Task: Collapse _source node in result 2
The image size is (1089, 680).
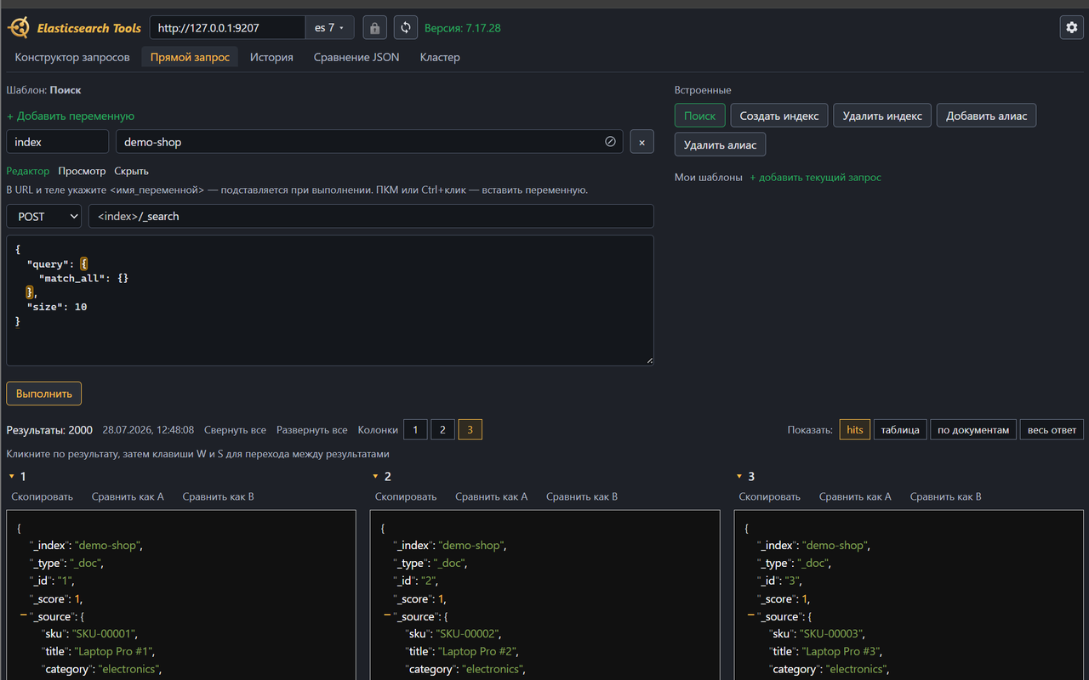Action: click(x=386, y=615)
